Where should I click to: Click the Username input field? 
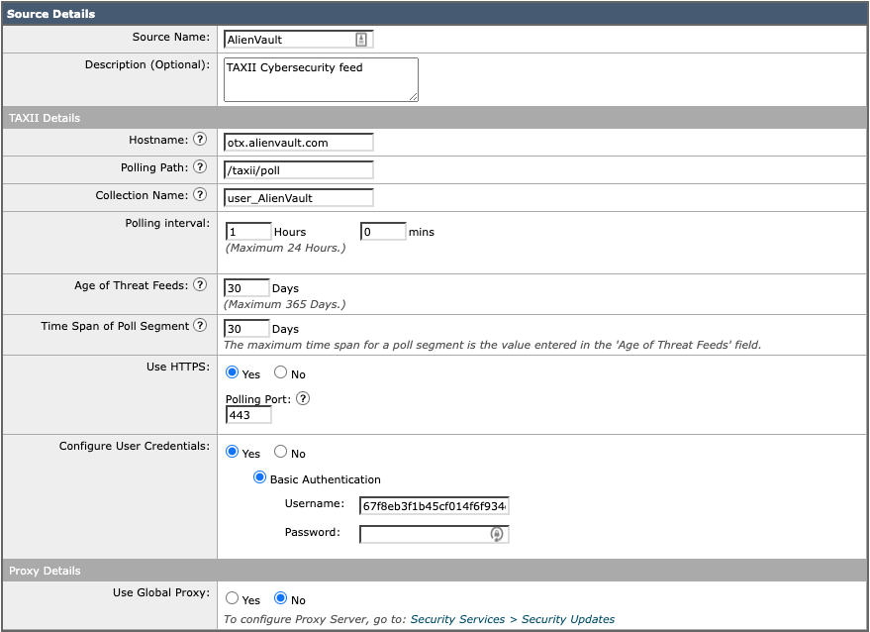coord(434,506)
